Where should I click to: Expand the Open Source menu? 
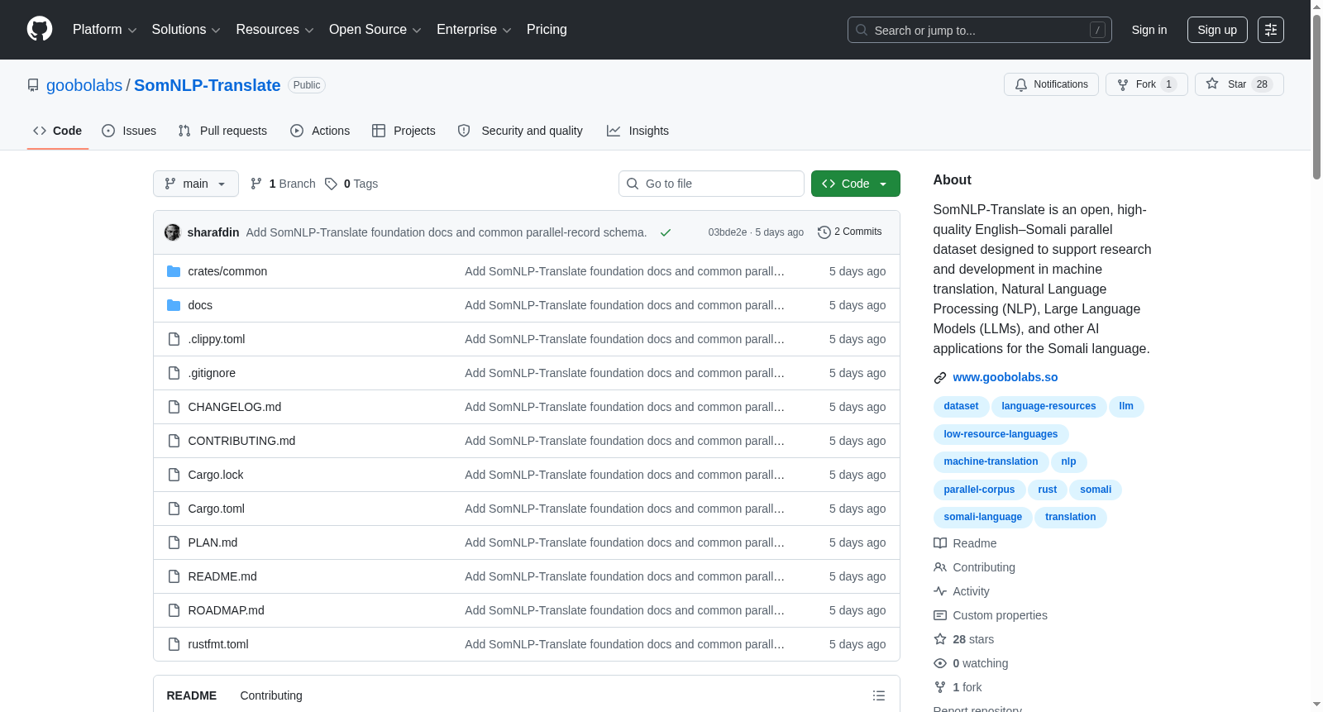click(375, 30)
